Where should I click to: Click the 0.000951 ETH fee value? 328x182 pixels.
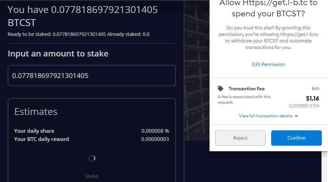click(304, 106)
